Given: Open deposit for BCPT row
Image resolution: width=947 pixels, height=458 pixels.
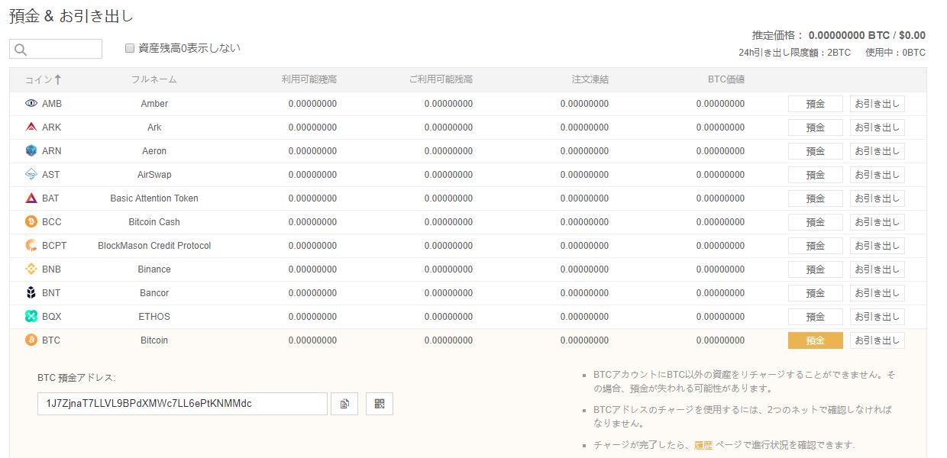Looking at the screenshot, I should (x=816, y=246).
